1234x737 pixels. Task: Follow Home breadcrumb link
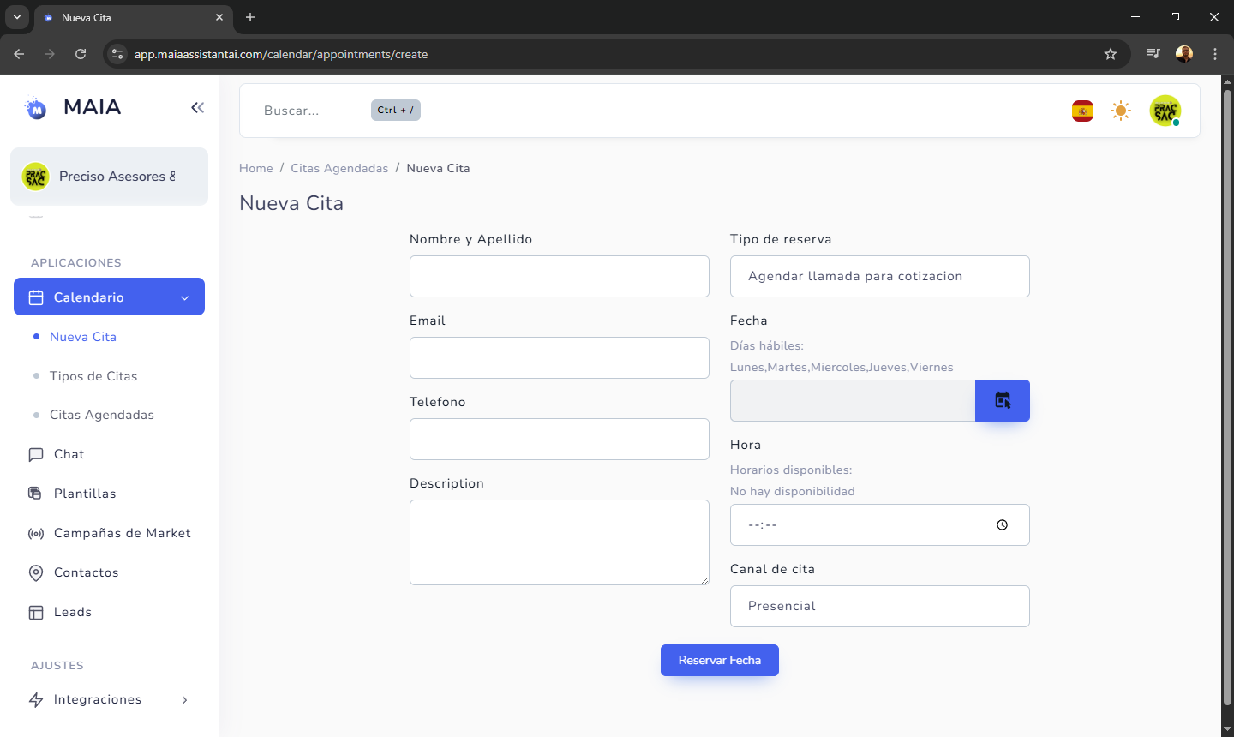click(x=255, y=168)
